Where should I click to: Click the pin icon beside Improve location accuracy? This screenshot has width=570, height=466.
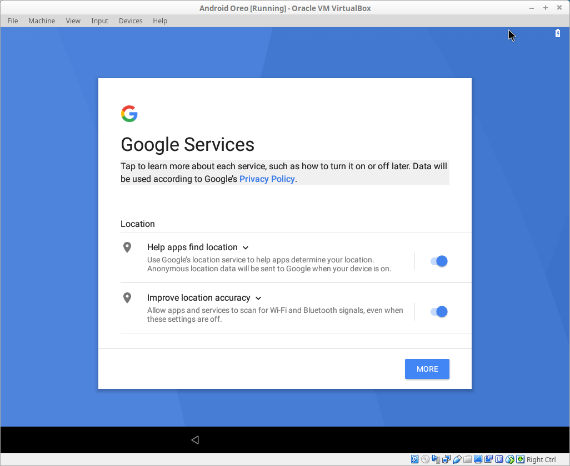[127, 297]
